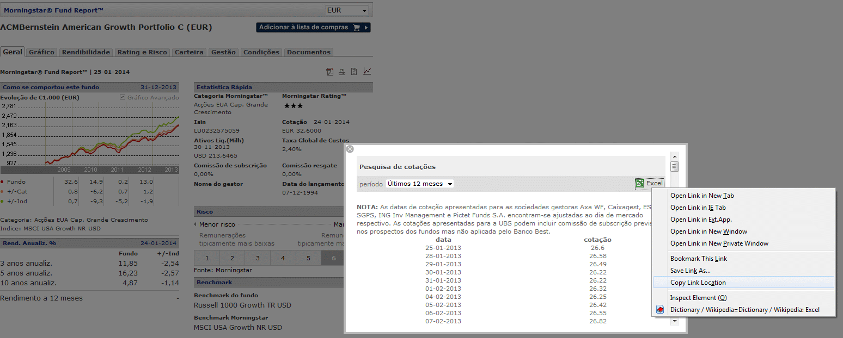This screenshot has width=843, height=338.
Task: Click the popup scrollbar down arrow
Action: click(x=675, y=321)
